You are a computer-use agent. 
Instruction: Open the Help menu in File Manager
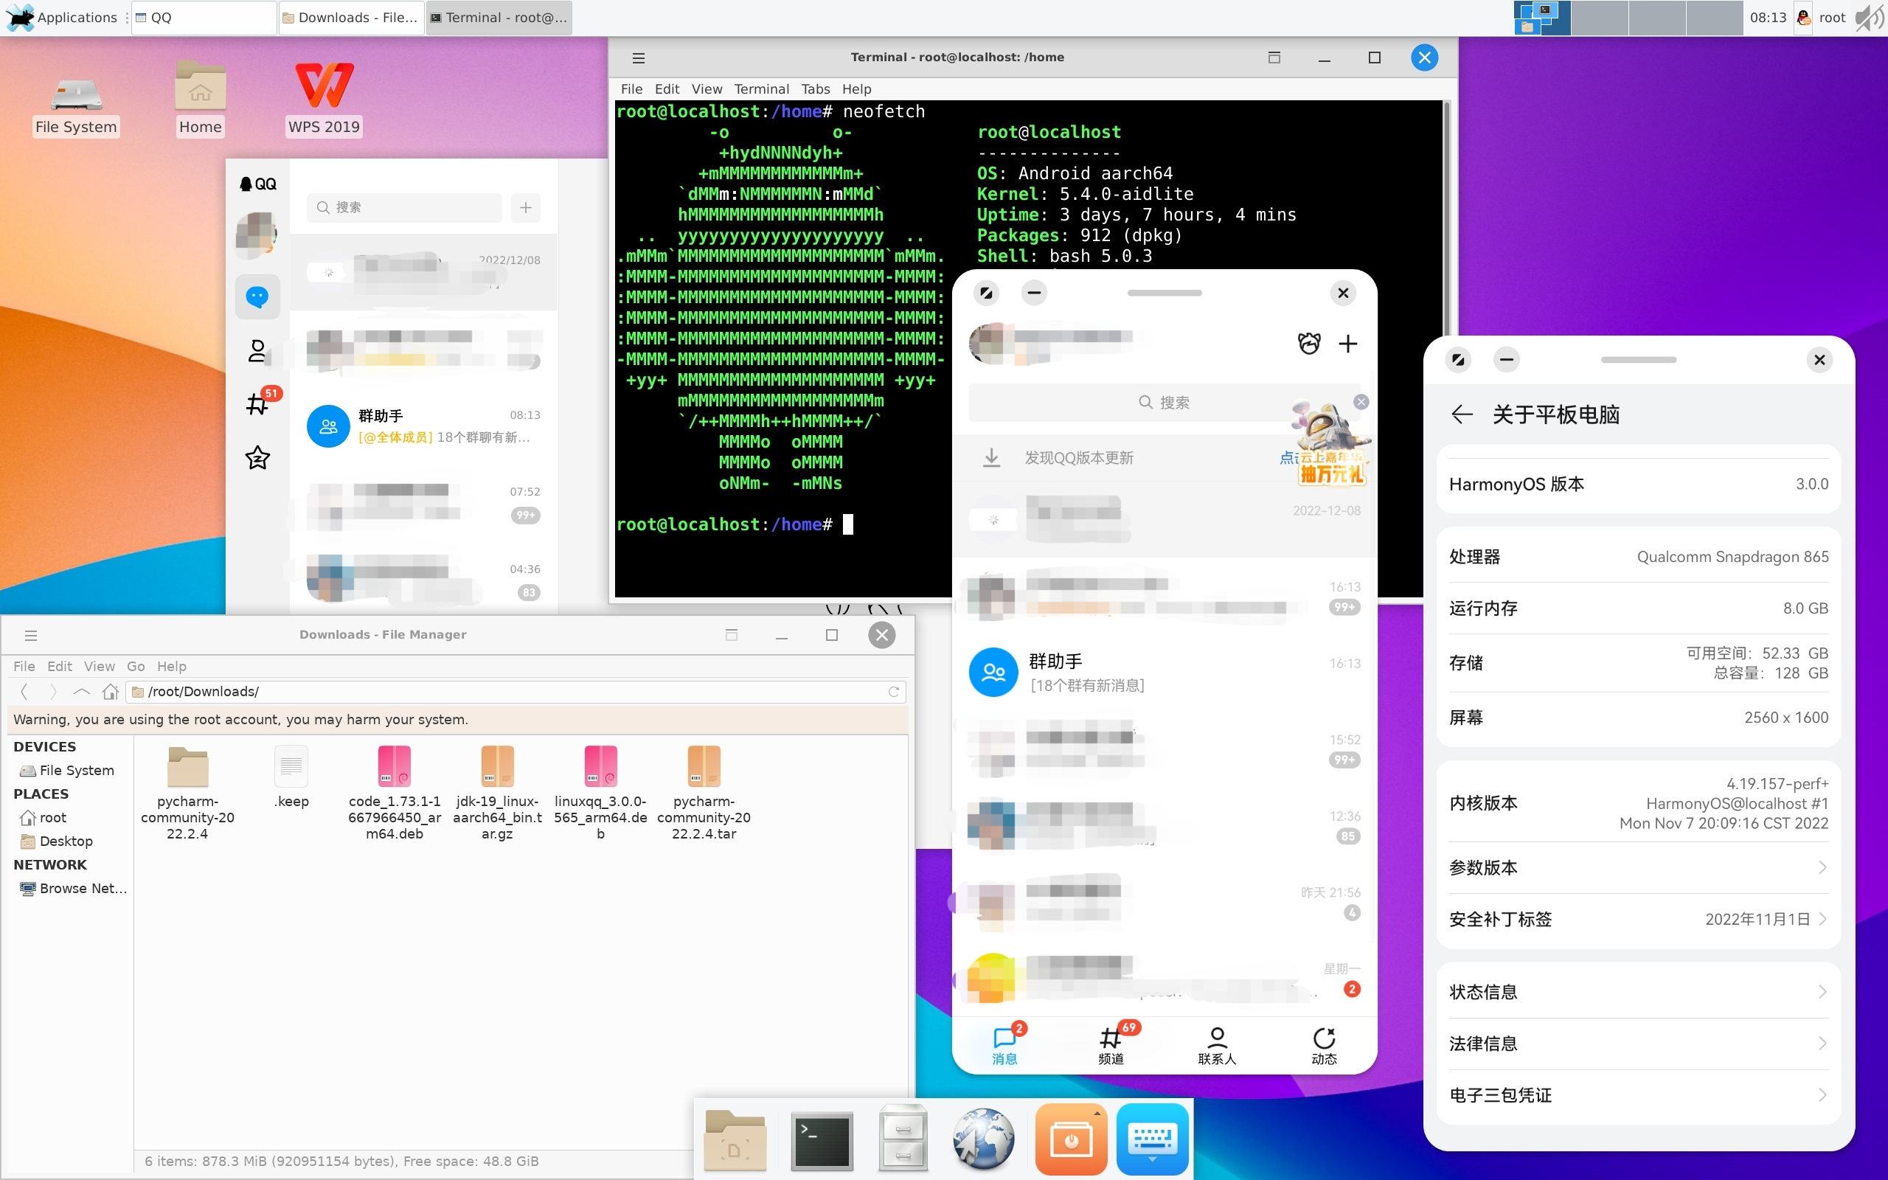click(x=172, y=667)
